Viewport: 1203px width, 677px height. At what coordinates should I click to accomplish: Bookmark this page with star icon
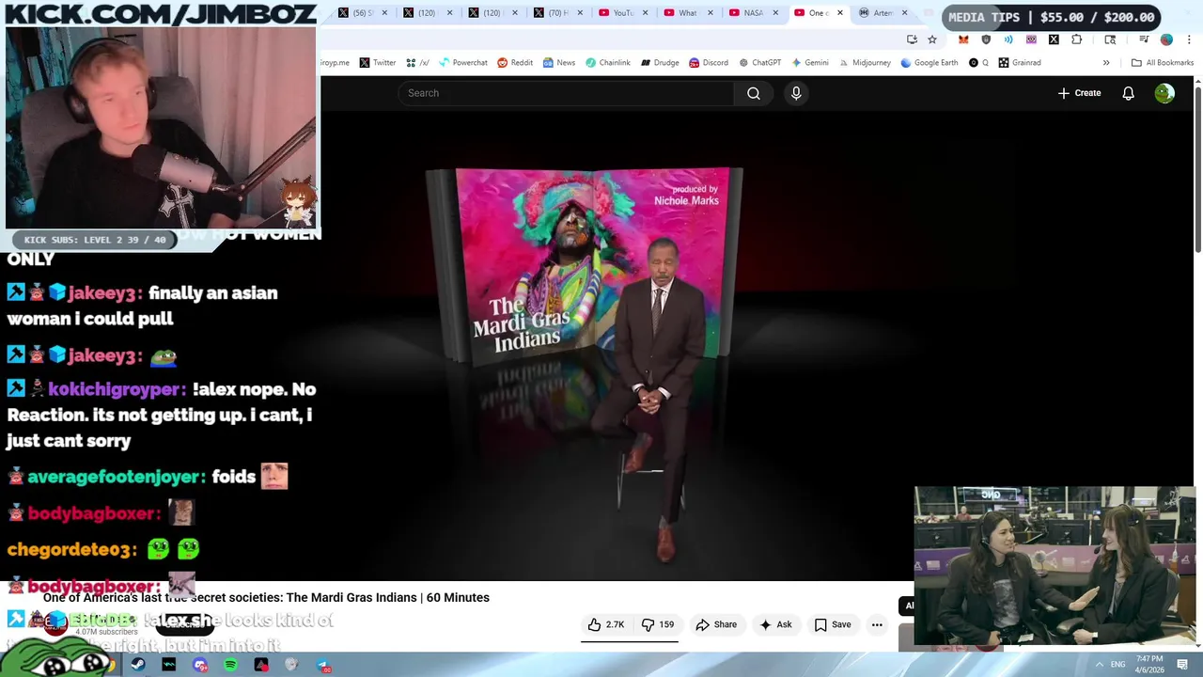pos(931,39)
